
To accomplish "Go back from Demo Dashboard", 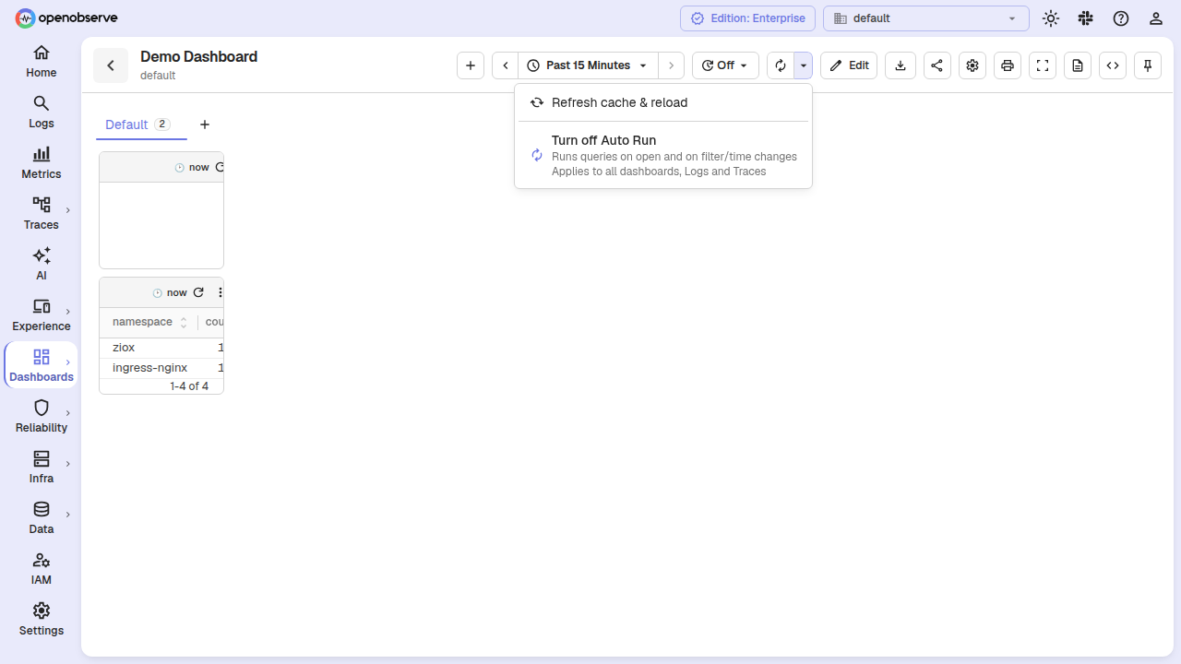I will click(x=111, y=65).
